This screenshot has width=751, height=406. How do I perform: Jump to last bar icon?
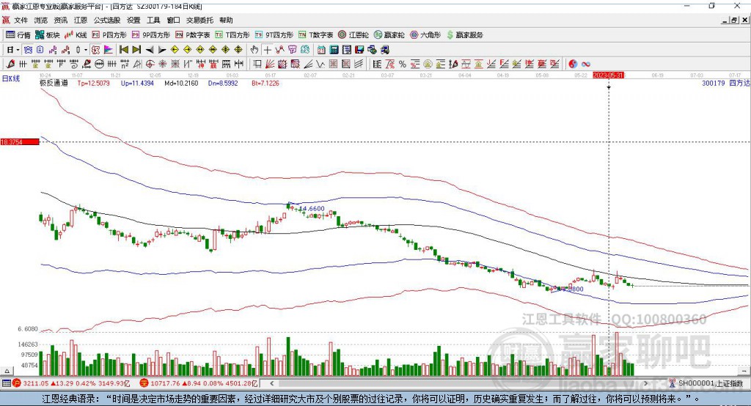(x=136, y=50)
